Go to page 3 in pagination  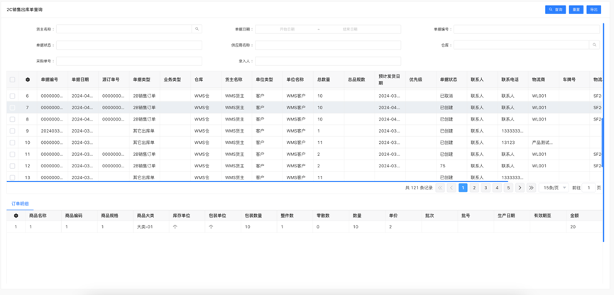[x=486, y=188]
